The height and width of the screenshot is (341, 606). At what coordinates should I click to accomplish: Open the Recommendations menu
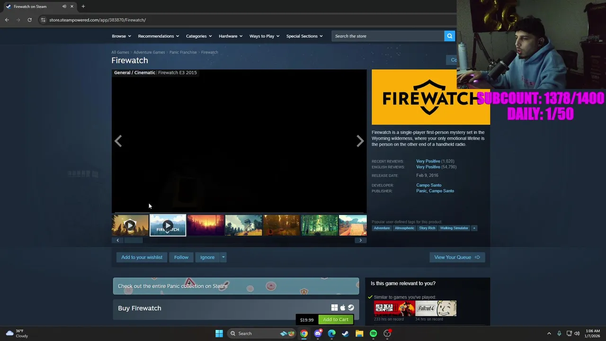pyautogui.click(x=158, y=36)
